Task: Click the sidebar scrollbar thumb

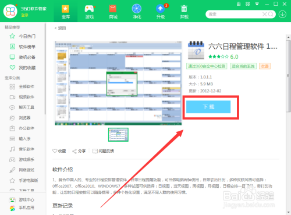Action: tap(45, 69)
